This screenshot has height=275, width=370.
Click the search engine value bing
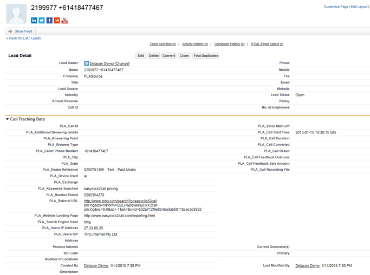87,222
